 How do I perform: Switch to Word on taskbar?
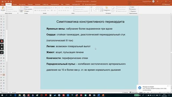point(99,95)
